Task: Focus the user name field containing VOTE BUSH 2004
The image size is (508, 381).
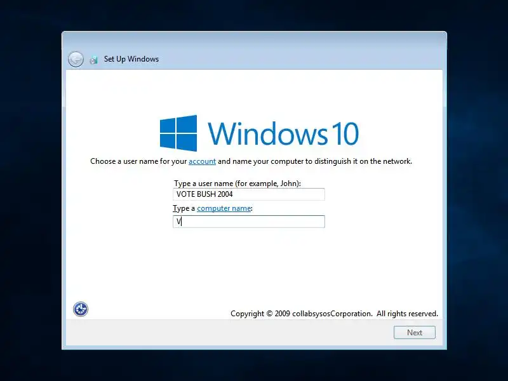Action: click(249, 194)
